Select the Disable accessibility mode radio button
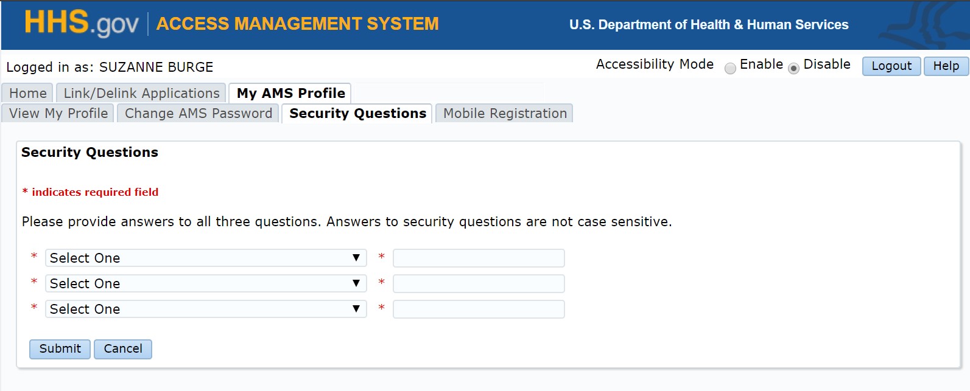This screenshot has height=391, width=970. [x=793, y=68]
